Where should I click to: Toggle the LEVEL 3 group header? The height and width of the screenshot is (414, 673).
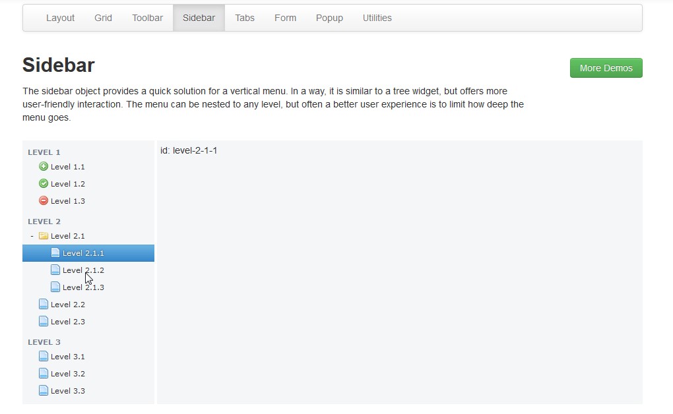44,342
